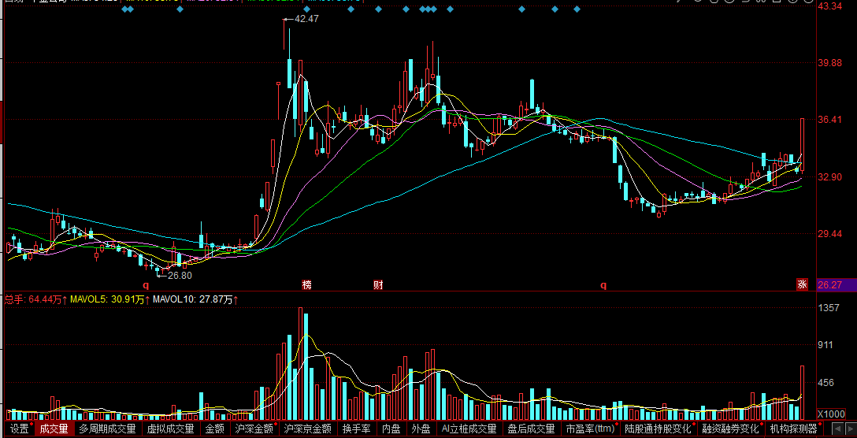Image resolution: width=857 pixels, height=438 pixels.
Task: Switch to 虚拟成交量 tab
Action: click(x=171, y=429)
